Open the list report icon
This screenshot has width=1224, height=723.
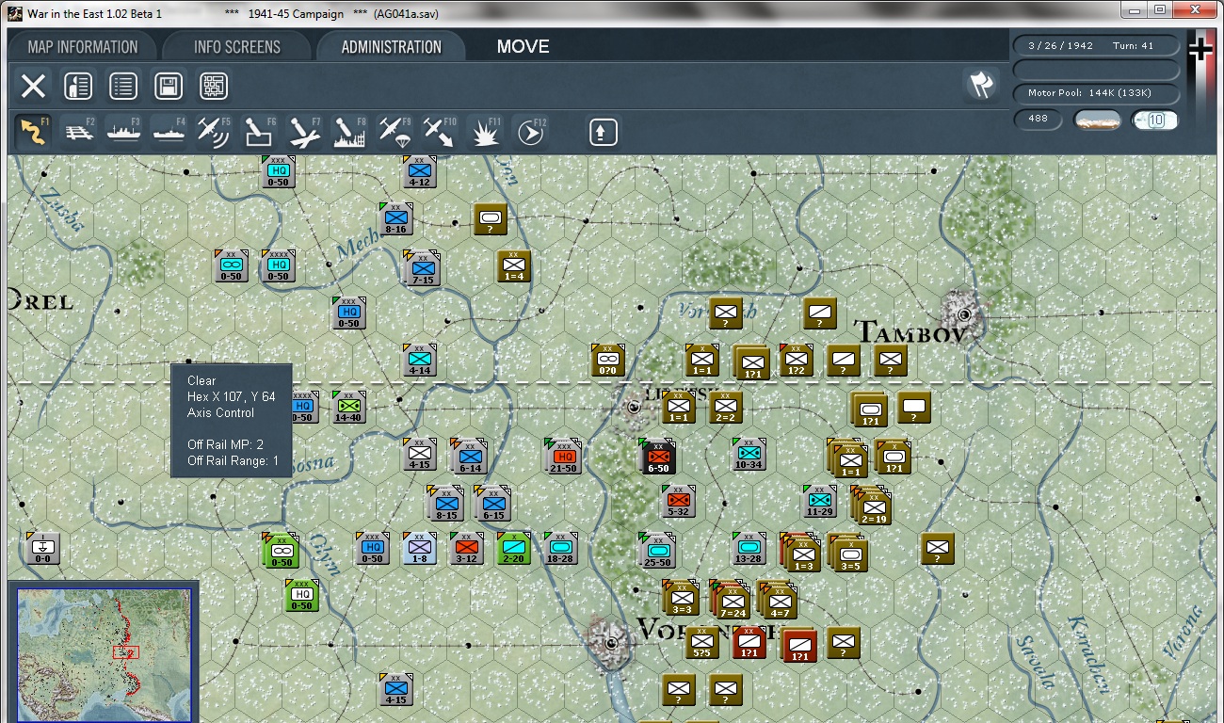[x=123, y=87]
